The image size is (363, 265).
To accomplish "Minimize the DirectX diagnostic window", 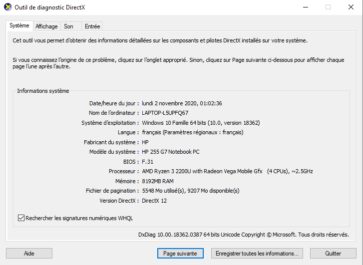I will tap(306, 7).
